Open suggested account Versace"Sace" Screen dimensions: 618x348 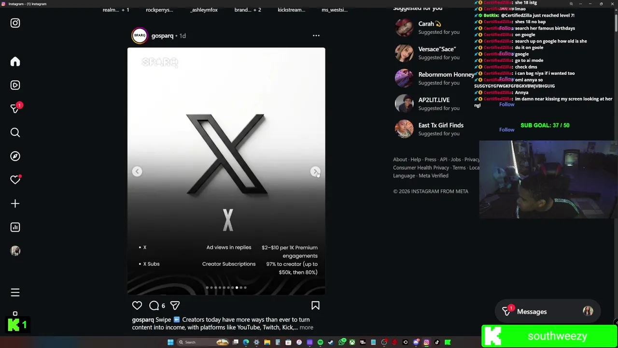click(x=437, y=49)
